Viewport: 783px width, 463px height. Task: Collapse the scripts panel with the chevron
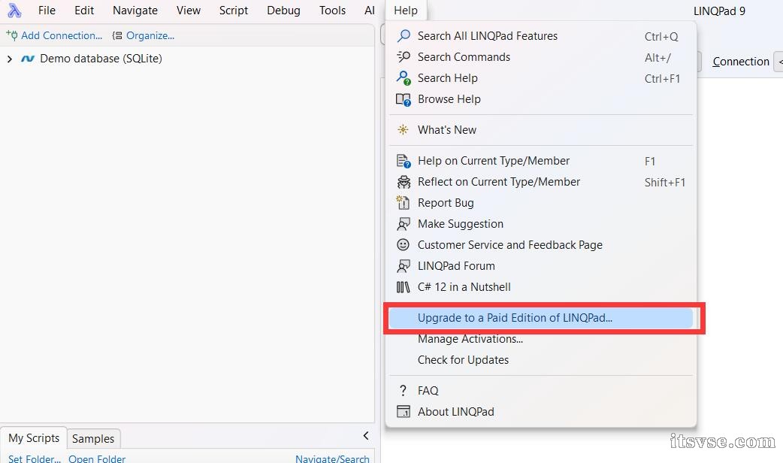point(366,436)
